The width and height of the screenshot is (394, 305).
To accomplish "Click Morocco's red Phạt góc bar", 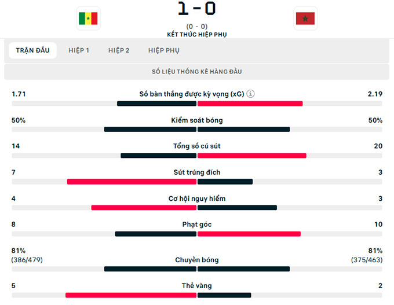I will coord(249,234).
